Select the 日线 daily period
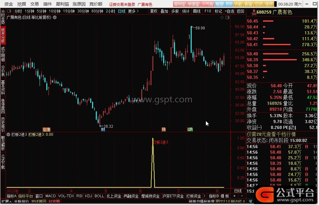Viewport: 319px width, 205px height. 122,11
